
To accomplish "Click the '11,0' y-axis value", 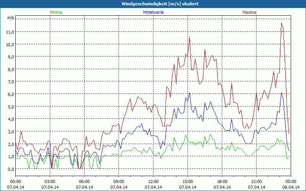I will point(10,32).
